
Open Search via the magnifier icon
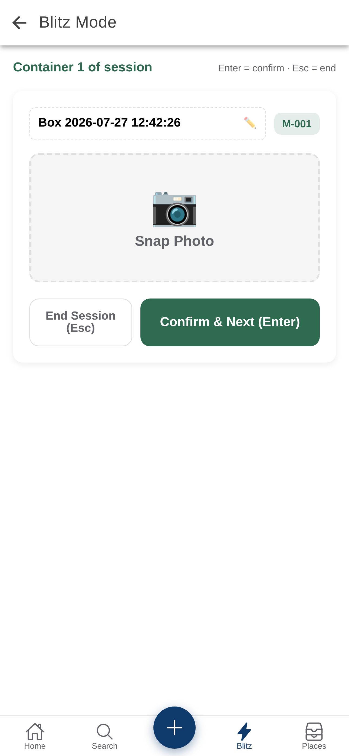(x=105, y=731)
